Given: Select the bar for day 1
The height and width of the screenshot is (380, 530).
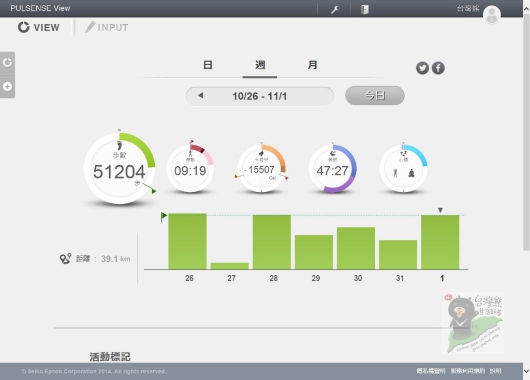Looking at the screenshot, I should [x=440, y=242].
